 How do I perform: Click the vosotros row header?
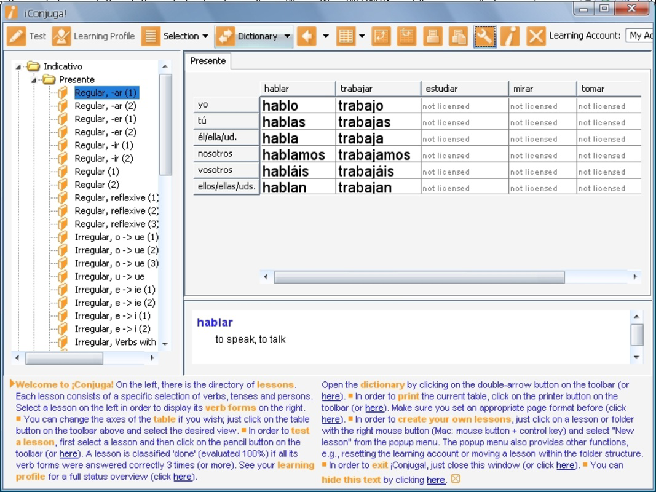[226, 170]
